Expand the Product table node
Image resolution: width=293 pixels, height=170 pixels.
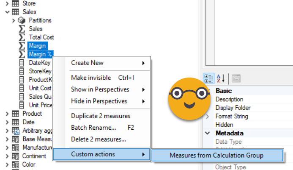pos(7,114)
